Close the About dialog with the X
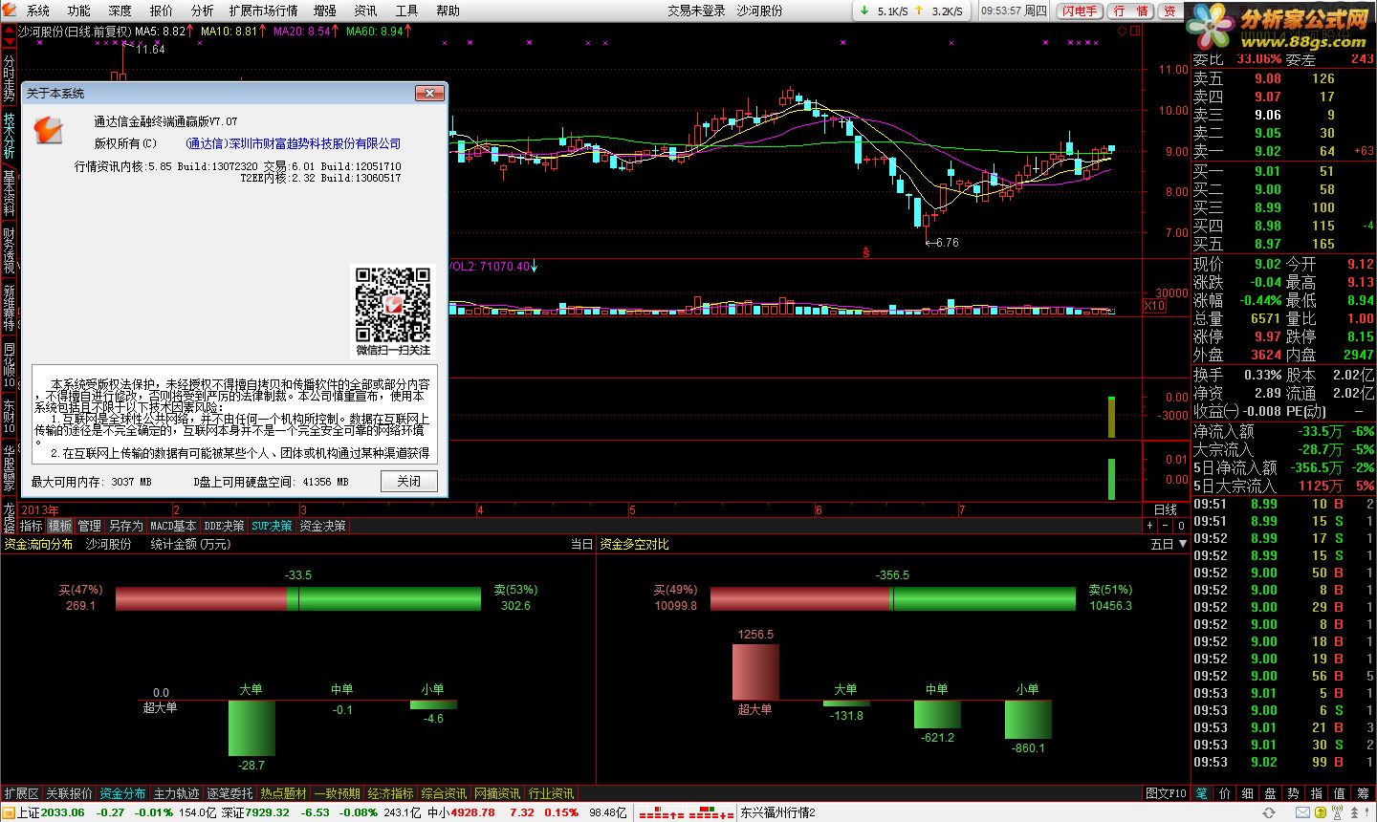This screenshot has width=1377, height=822. click(x=429, y=93)
